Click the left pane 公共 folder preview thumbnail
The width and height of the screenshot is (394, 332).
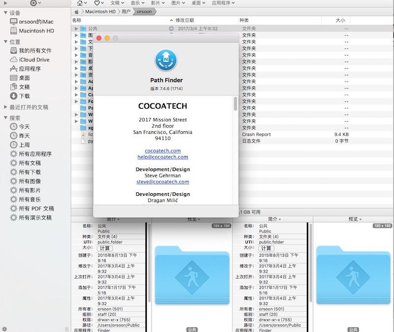tap(192, 275)
